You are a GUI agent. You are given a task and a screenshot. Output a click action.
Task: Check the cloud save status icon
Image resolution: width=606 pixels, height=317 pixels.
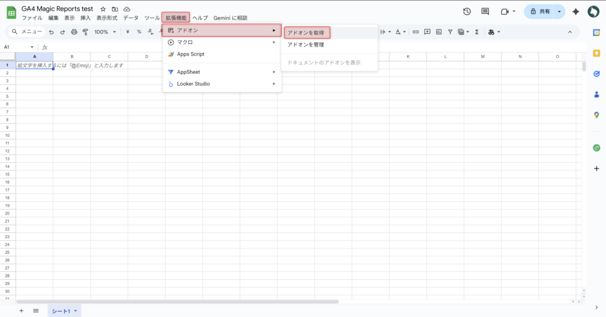click(x=127, y=9)
